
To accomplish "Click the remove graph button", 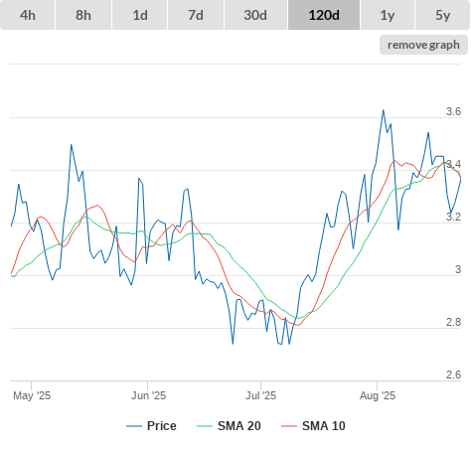I will pyautogui.click(x=423, y=45).
